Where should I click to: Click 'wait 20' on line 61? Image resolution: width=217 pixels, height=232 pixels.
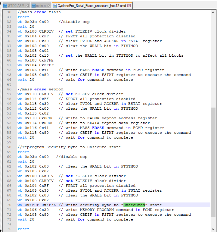point(26,161)
